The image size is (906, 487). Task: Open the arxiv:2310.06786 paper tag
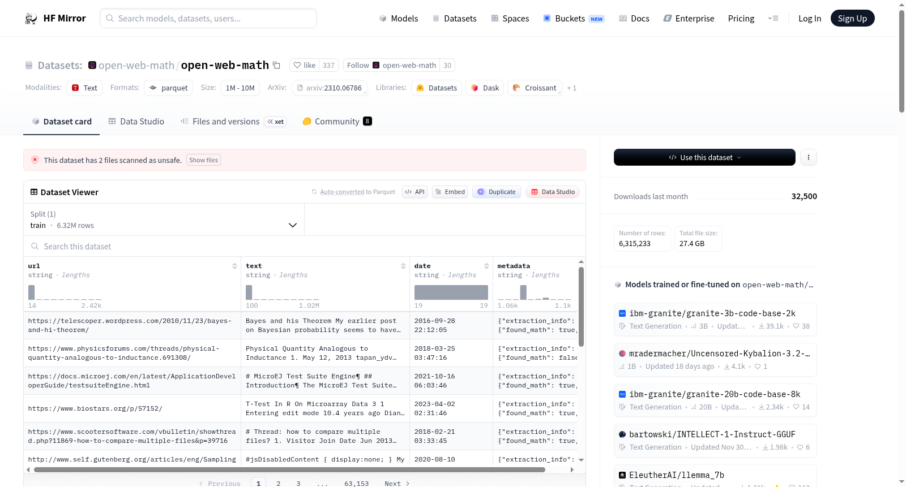click(x=330, y=88)
